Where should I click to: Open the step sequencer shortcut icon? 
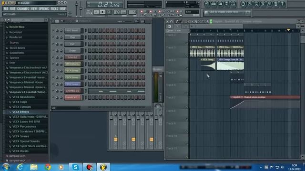pos(213,4)
